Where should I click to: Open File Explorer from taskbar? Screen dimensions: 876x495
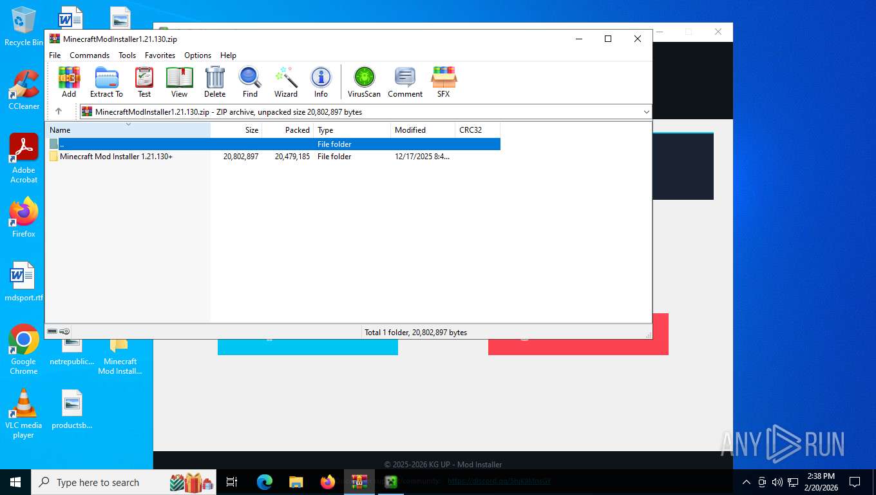(296, 482)
